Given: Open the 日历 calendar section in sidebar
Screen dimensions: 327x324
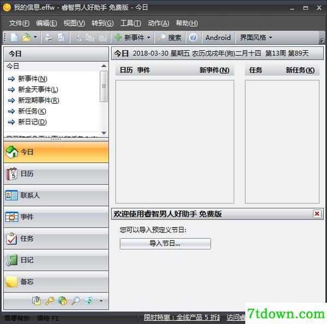Looking at the screenshot, I should pyautogui.click(x=56, y=174).
